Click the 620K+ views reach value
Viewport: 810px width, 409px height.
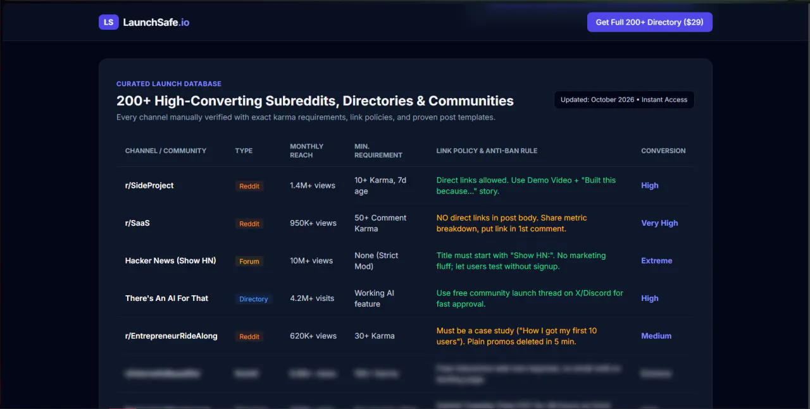[x=313, y=336]
